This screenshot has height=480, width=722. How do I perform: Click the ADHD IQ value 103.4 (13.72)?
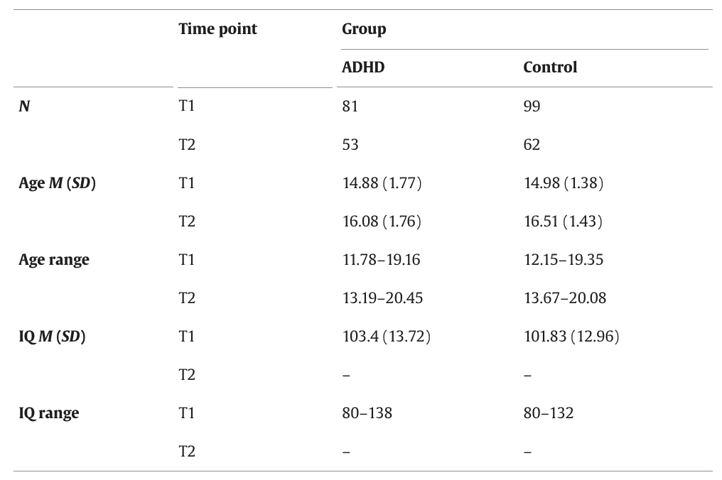click(x=386, y=337)
